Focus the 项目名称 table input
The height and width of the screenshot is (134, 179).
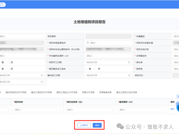(x=37, y=110)
